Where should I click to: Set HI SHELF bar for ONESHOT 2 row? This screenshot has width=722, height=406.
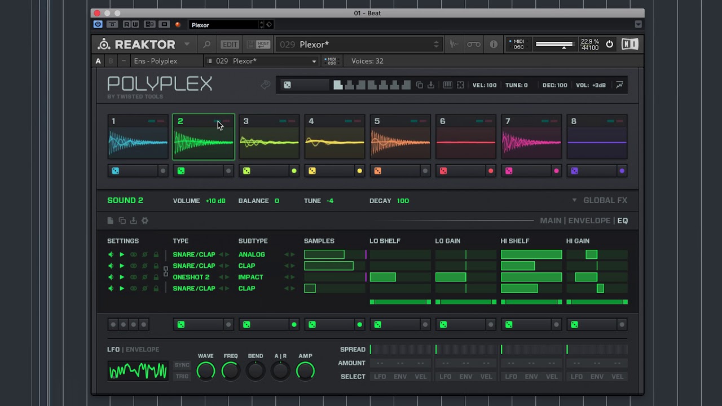(531, 277)
